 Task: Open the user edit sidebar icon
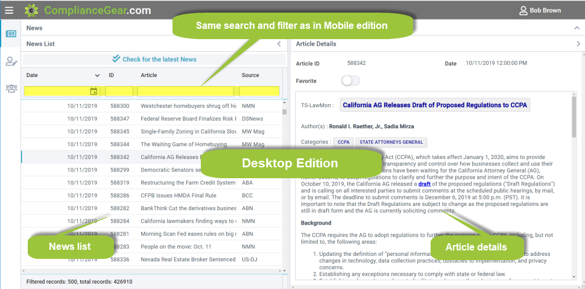tap(11, 61)
